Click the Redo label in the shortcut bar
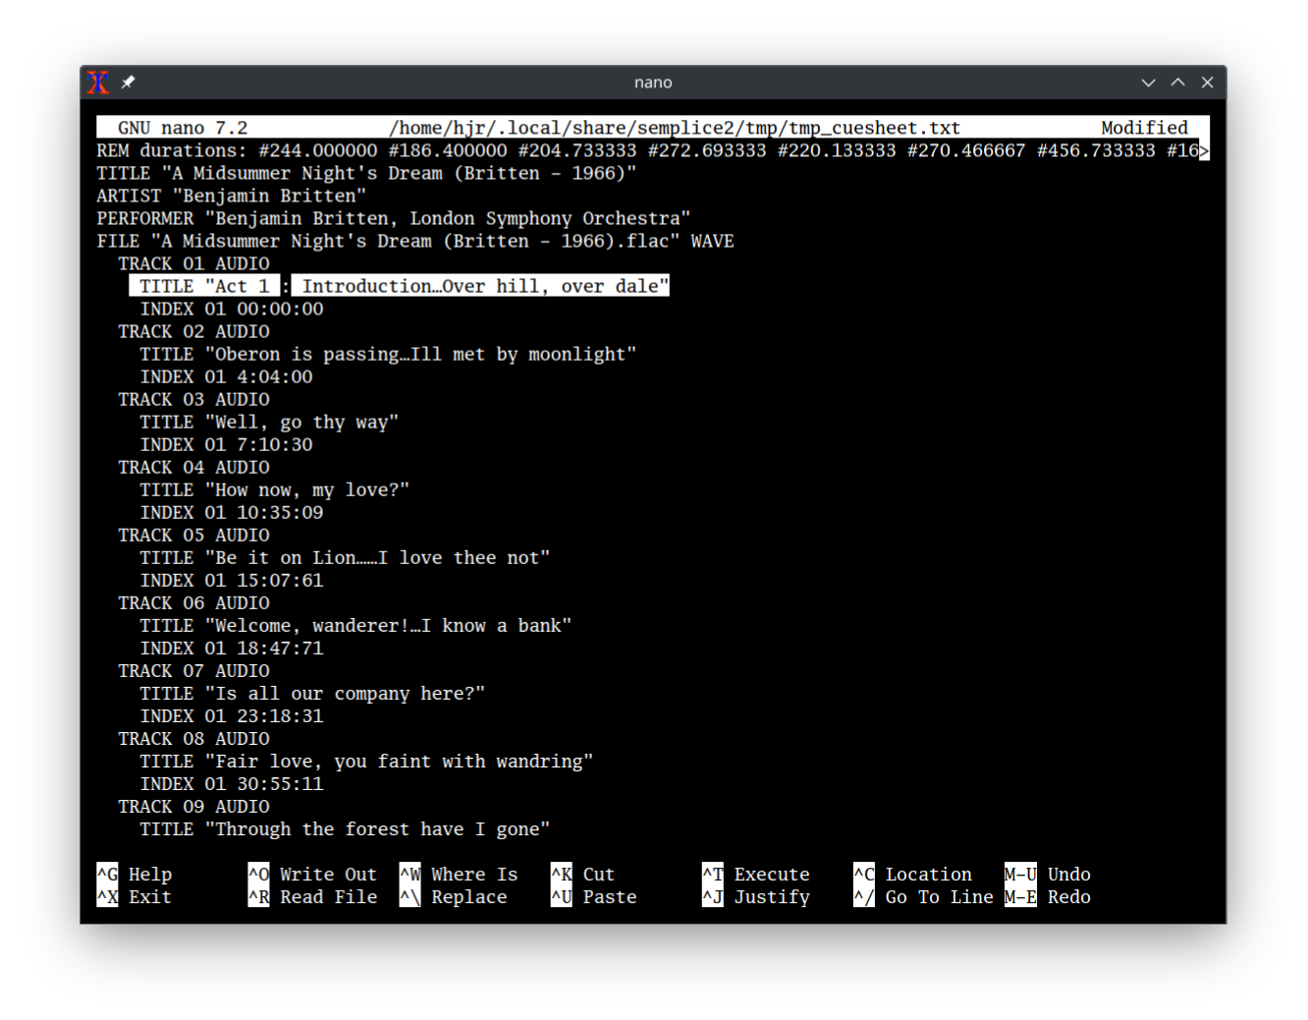 (1068, 896)
